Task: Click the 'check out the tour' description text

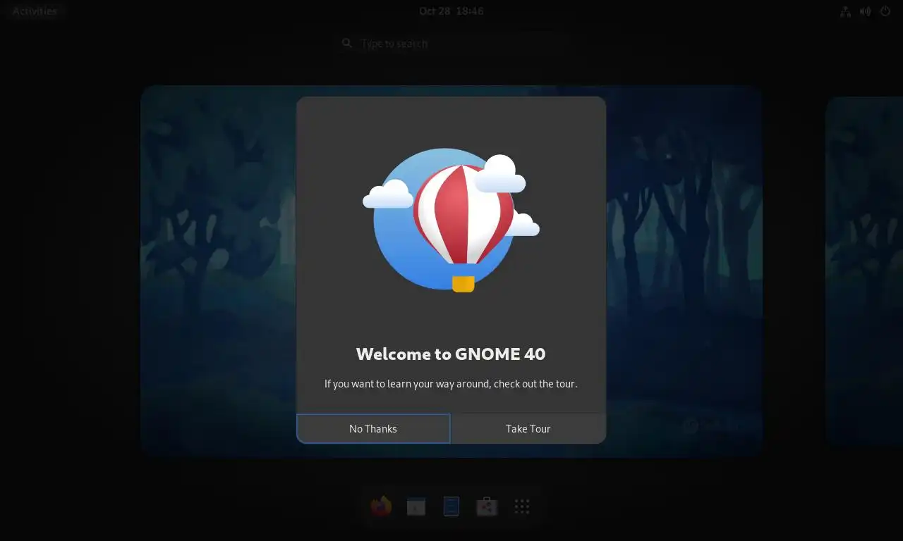Action: click(x=451, y=384)
